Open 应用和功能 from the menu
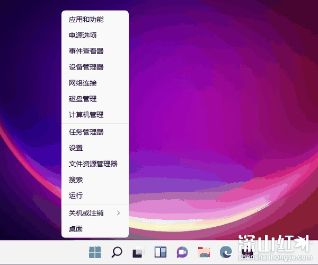Image resolution: width=318 pixels, height=265 pixels. point(95,20)
